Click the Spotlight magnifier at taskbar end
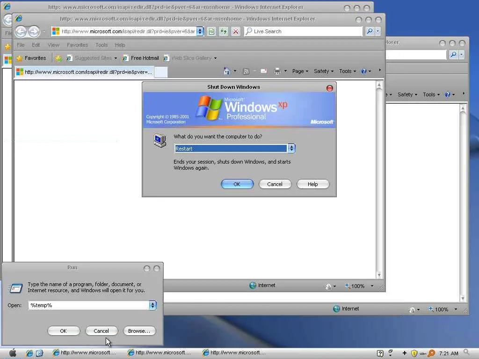 [x=466, y=352]
